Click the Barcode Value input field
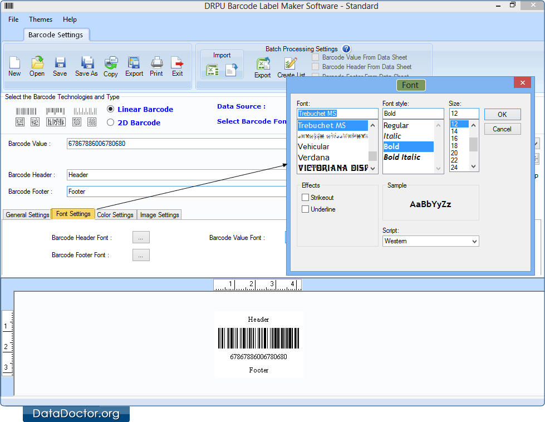The width and height of the screenshot is (545, 422). (x=176, y=144)
